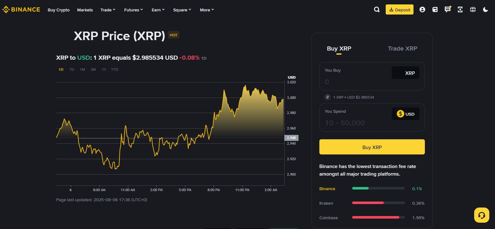The width and height of the screenshot is (495, 229).
Task: Click the 3.020 price axis label
Action: tap(292, 82)
